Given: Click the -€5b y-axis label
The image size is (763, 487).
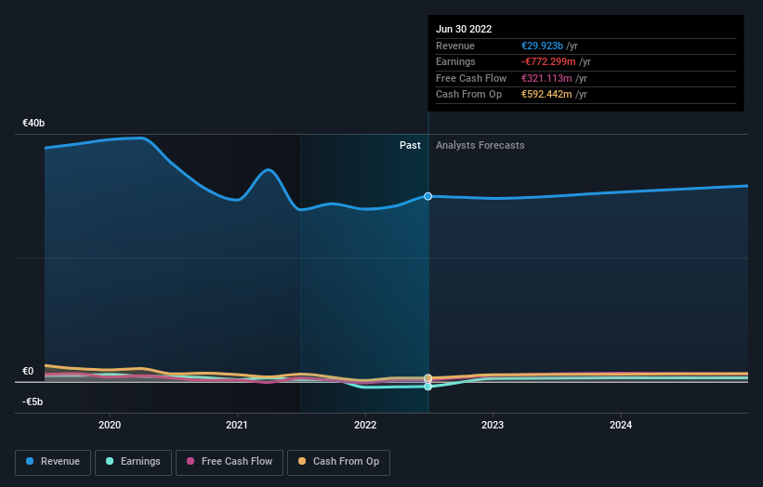Looking at the screenshot, I should pyautogui.click(x=33, y=401).
